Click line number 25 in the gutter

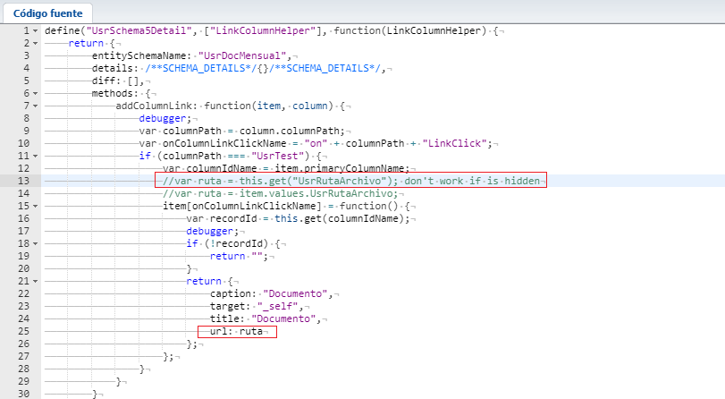pyautogui.click(x=23, y=331)
